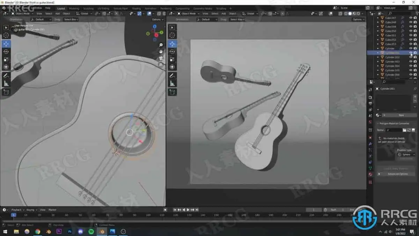Toggle visibility eye of Cube.053

pos(411,44)
